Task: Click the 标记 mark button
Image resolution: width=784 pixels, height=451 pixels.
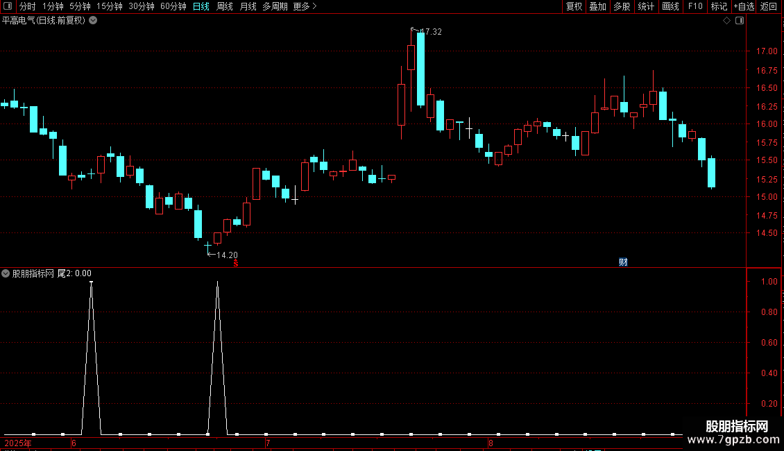Action: point(719,6)
